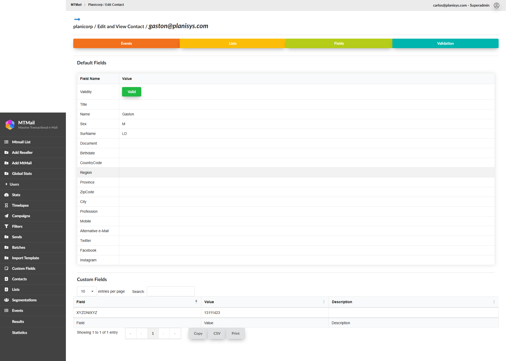Open the Planicorp breadcrumb link

point(95,5)
